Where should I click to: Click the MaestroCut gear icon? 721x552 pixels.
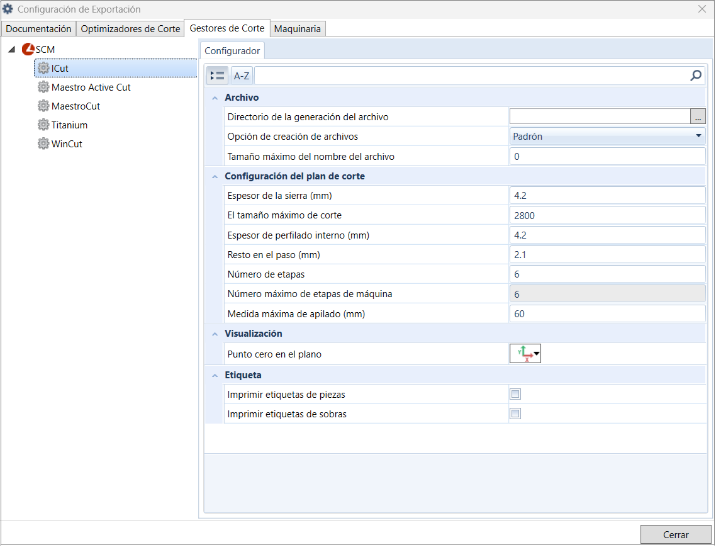click(43, 106)
